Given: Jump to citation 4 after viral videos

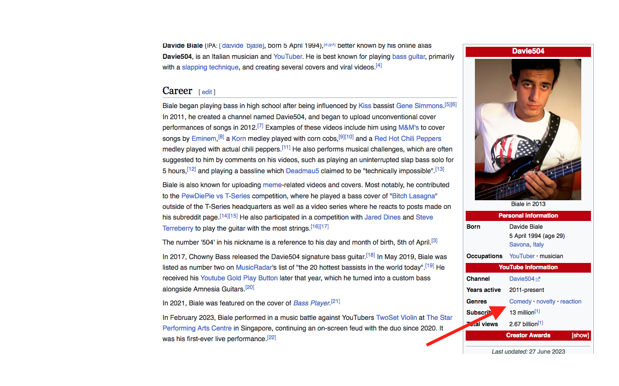Looking at the screenshot, I should click(x=379, y=66).
